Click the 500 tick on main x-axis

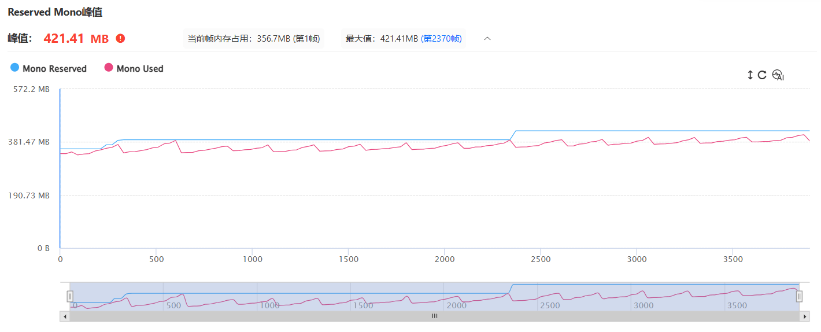click(156, 259)
